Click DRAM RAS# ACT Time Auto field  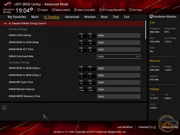(119, 49)
